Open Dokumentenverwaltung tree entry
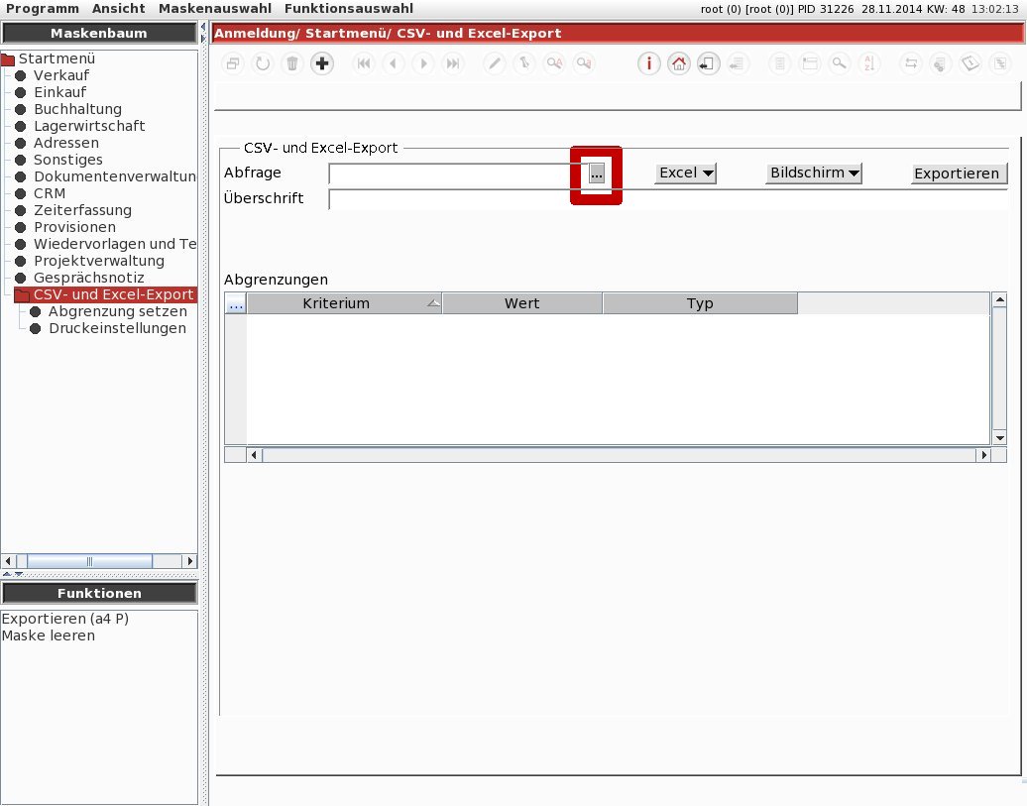Viewport: 1027px width, 806px height. click(115, 176)
